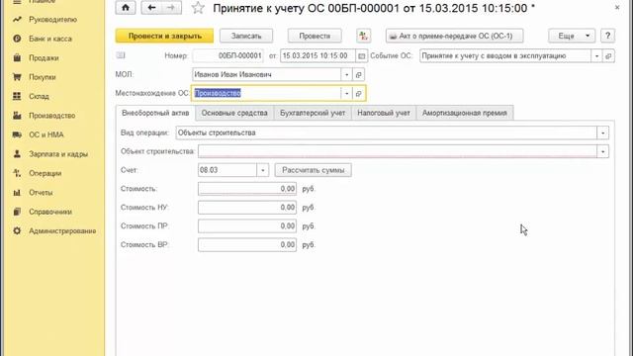633x356 pixels.
Task: Print Акт о приеме-передаче ОС (ОС-1)
Action: 455,36
